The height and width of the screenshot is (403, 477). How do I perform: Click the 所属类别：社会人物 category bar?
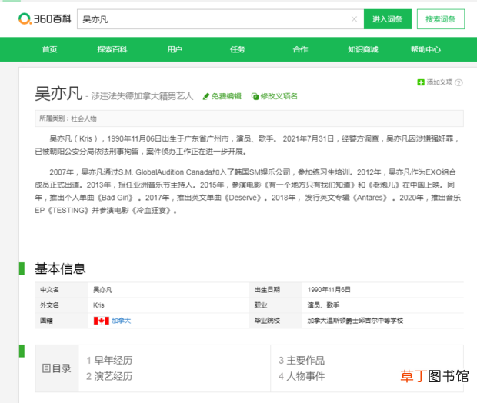coord(249,118)
